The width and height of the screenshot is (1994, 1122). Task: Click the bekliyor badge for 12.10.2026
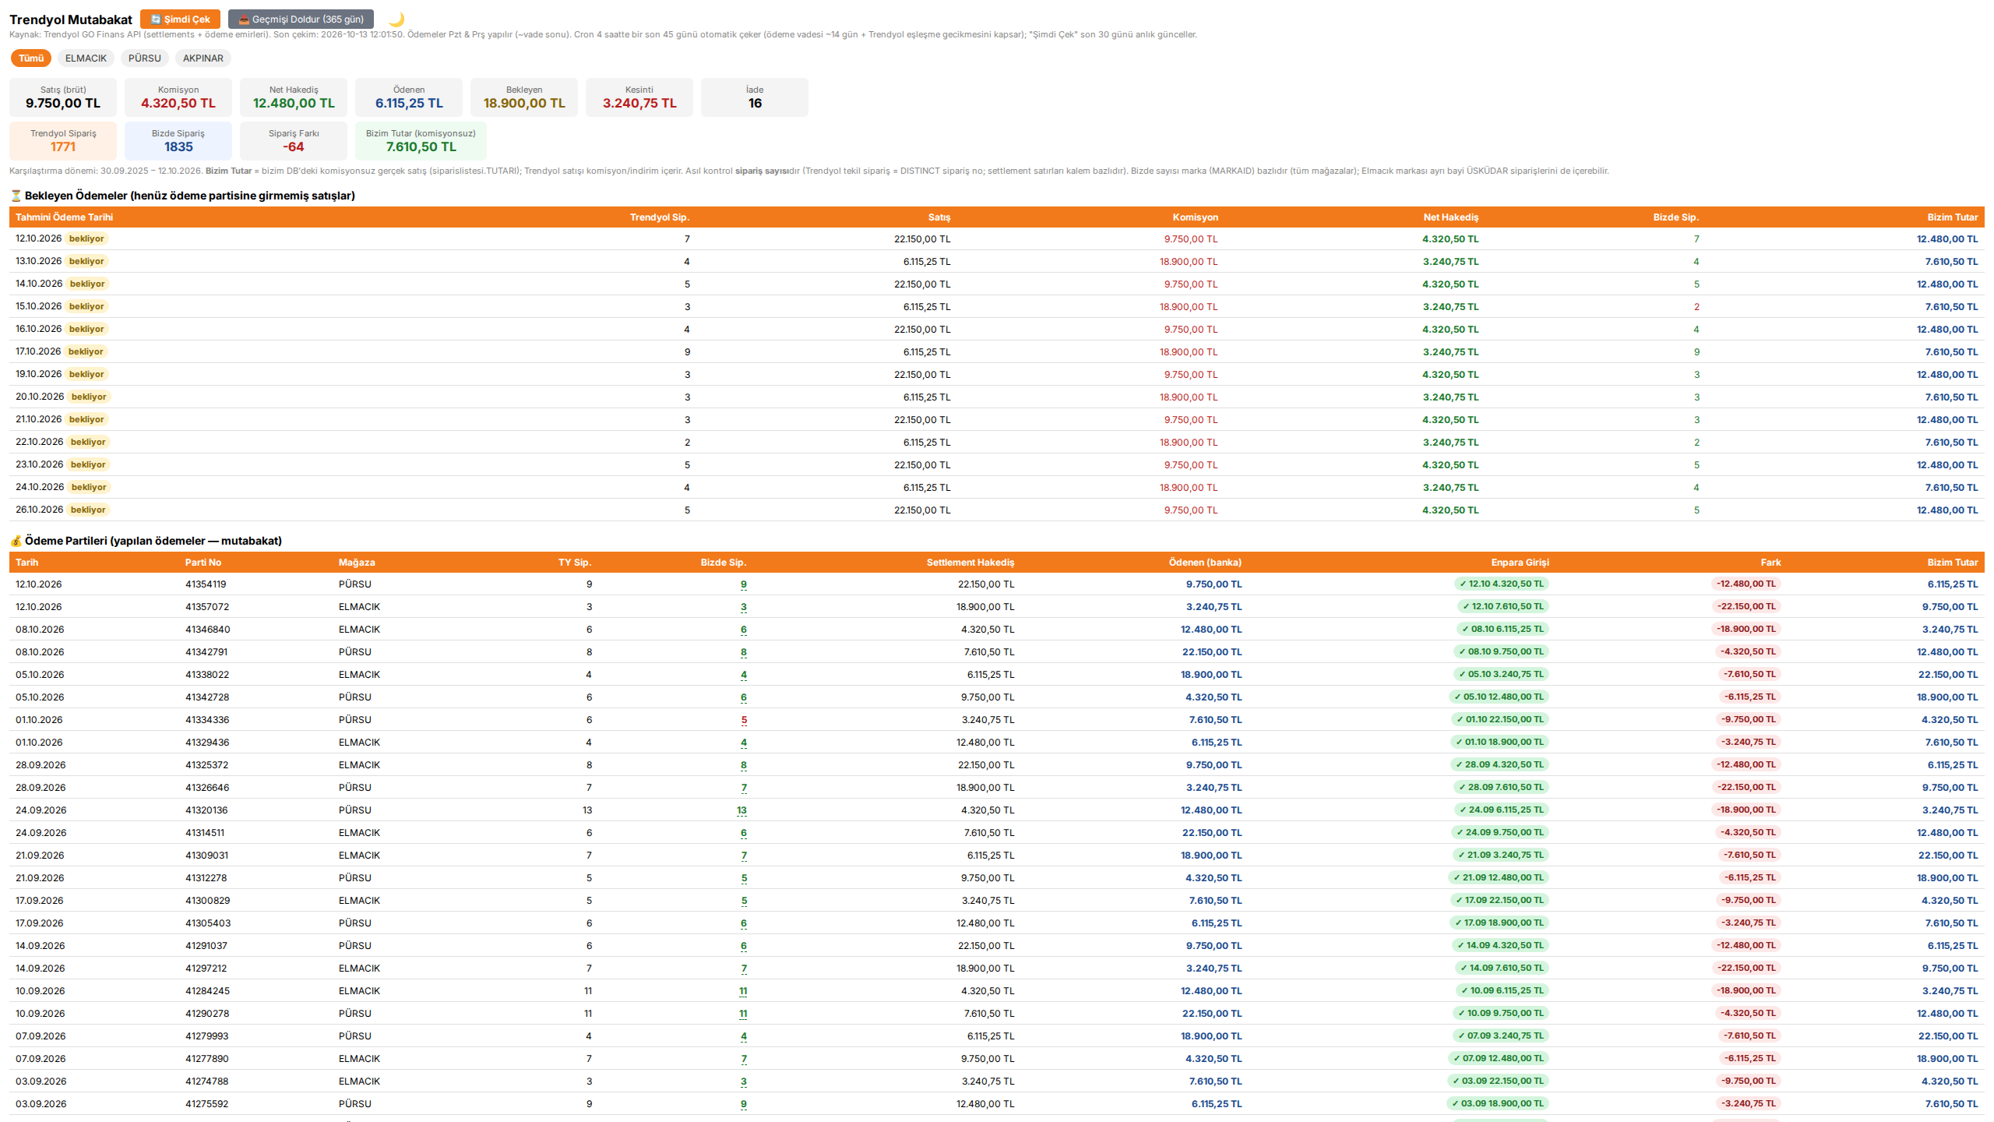coord(86,239)
